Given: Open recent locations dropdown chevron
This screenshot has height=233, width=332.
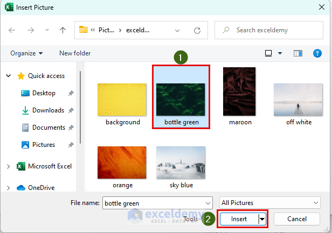Looking at the screenshot, I should (47, 30).
